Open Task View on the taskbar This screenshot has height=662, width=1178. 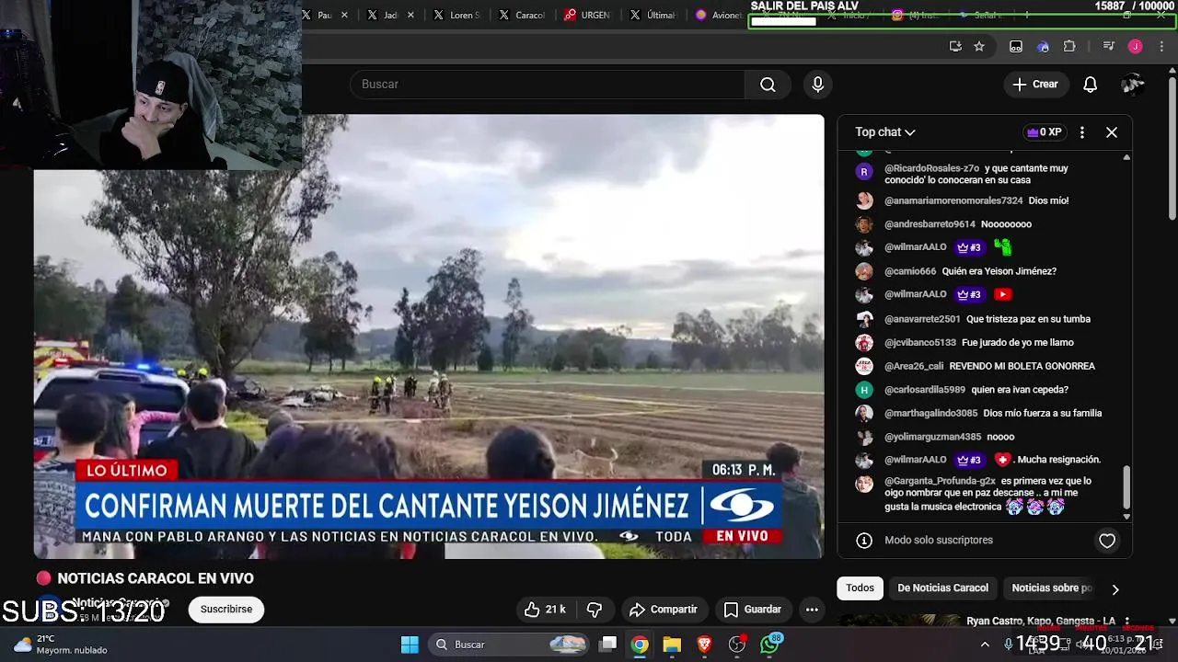(608, 645)
